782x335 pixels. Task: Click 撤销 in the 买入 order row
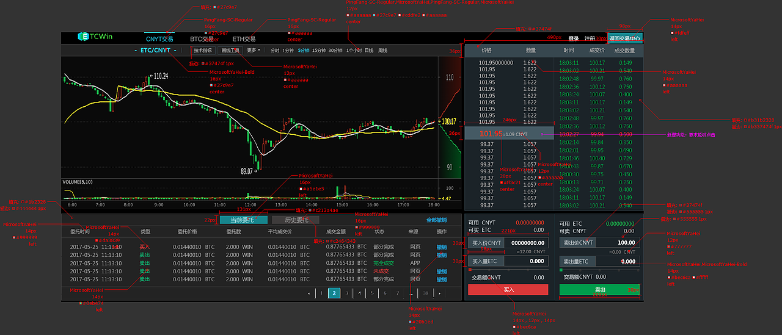tap(442, 247)
